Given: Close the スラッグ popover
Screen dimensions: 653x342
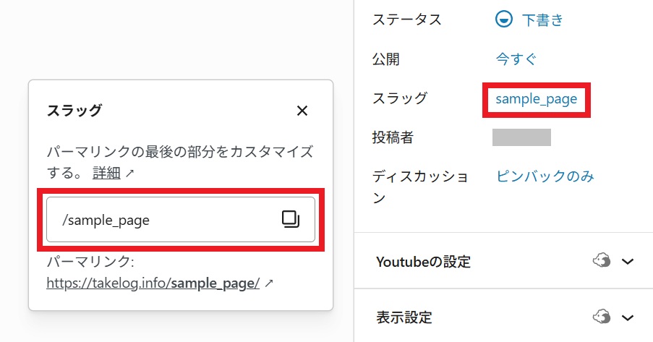Looking at the screenshot, I should point(302,111).
